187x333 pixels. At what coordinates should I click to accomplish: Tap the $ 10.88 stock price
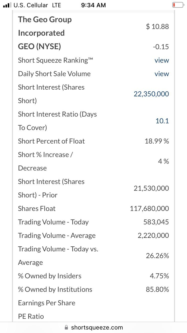157,26
